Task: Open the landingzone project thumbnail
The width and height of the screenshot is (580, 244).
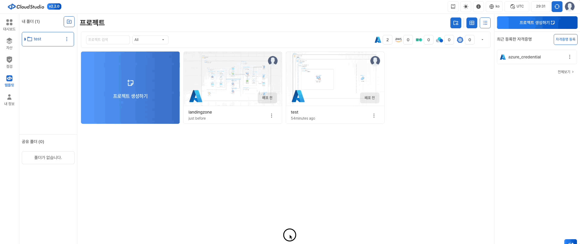Action: pos(233,79)
